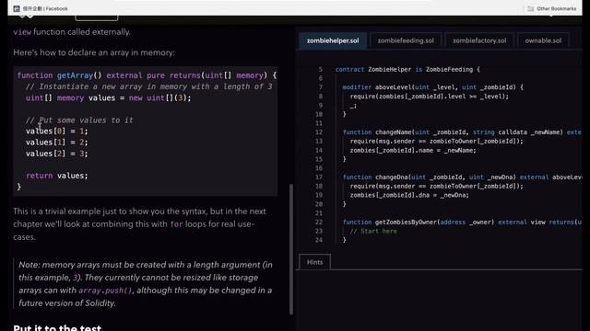Screen dimensions: 590x331
Task: Click the lesson panel vertical scrollbar
Action: click(x=291, y=249)
